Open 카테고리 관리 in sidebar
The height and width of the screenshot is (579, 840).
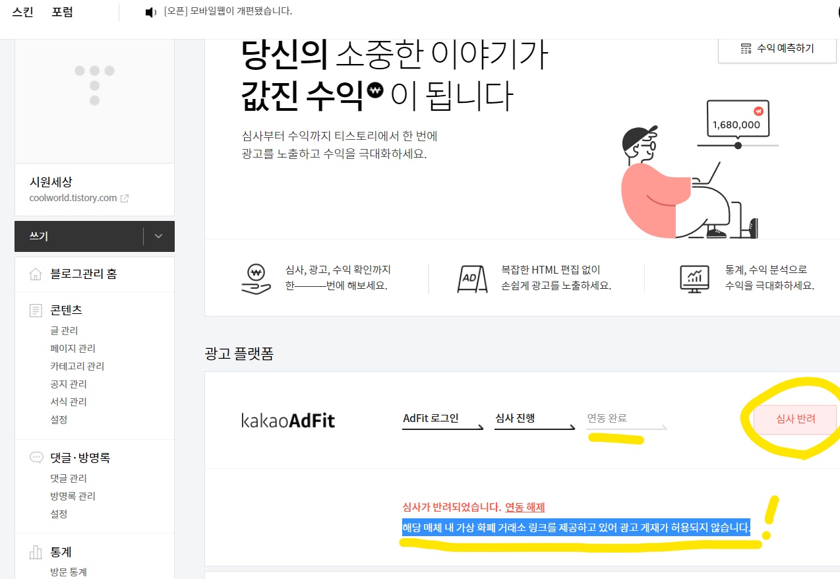[77, 366]
